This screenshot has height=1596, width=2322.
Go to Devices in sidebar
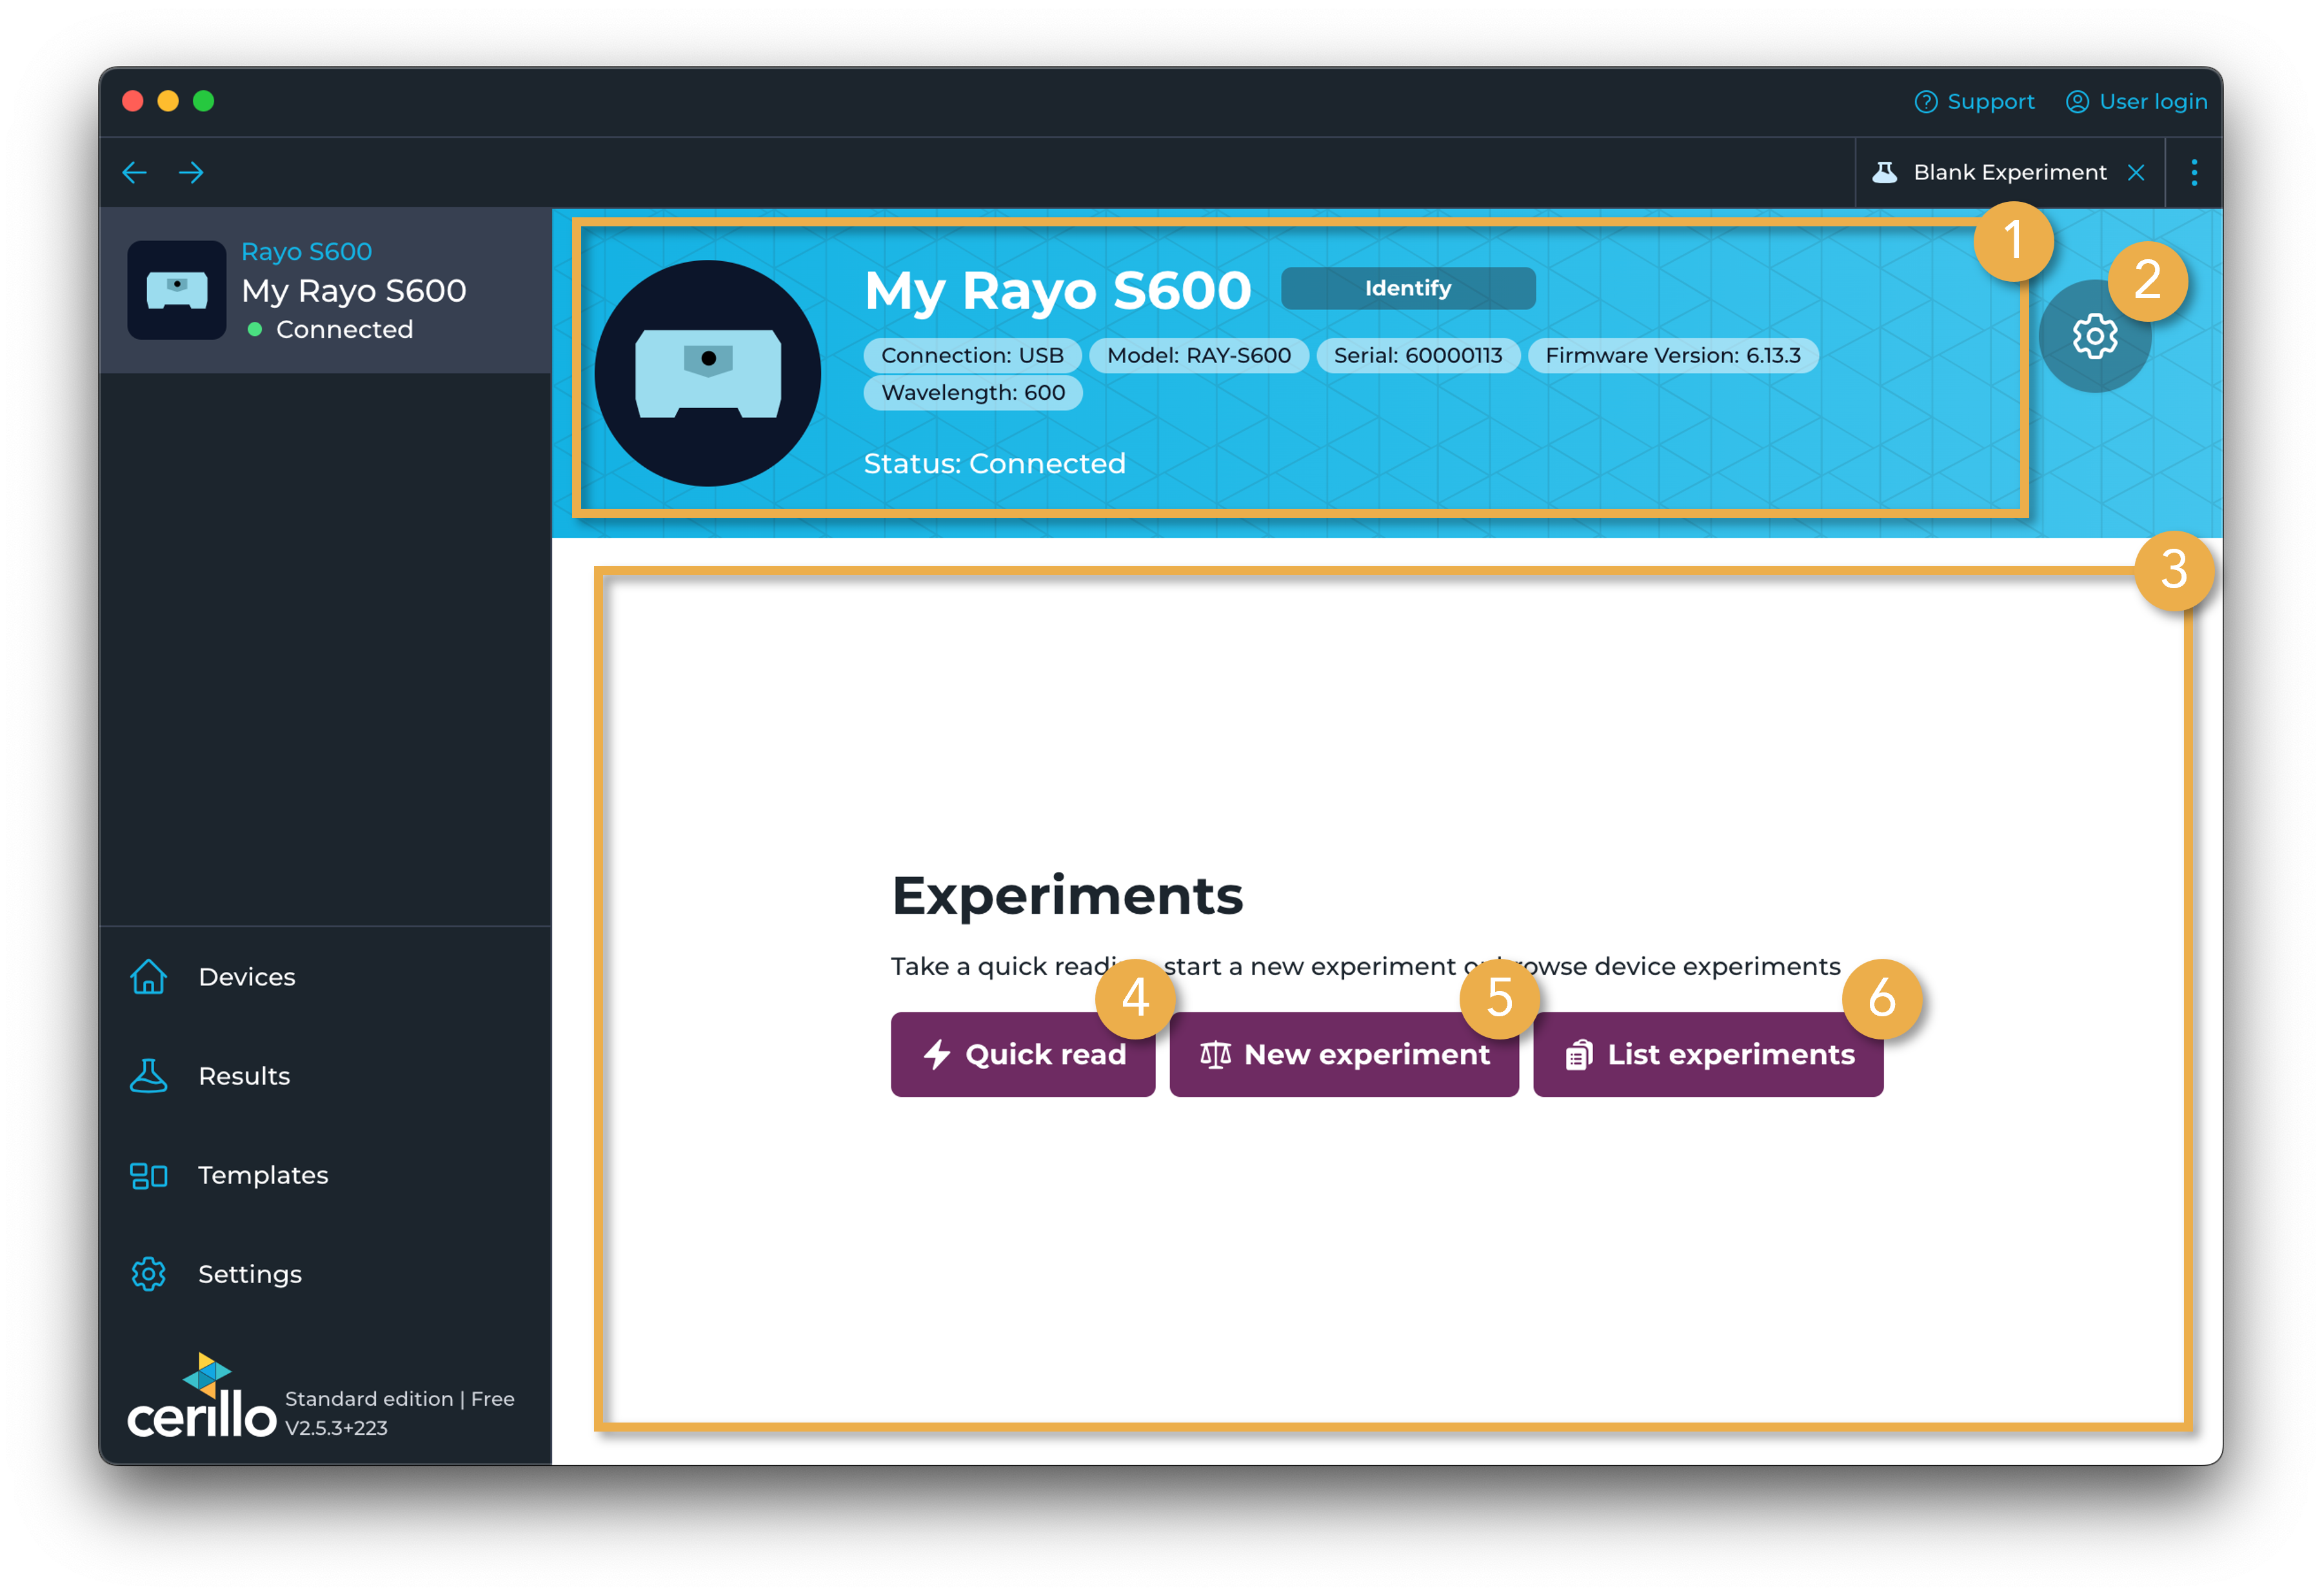point(246,977)
